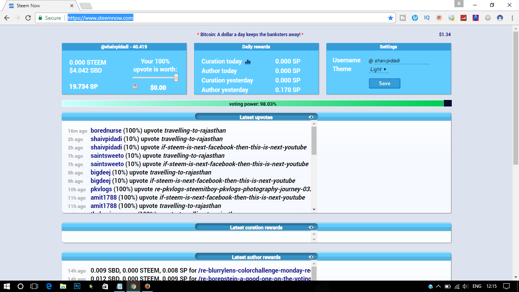
Task: Click the Save settings button
Action: click(x=385, y=83)
